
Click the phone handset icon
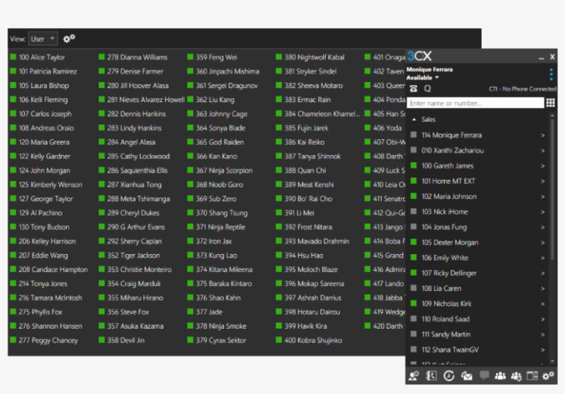tap(413, 89)
